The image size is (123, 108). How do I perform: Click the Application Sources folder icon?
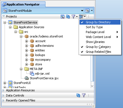click(16, 27)
